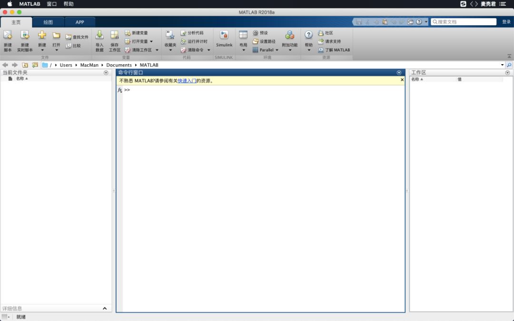Open the 当前文件夹 panel actions menu
This screenshot has width=514, height=321.
pos(106,73)
